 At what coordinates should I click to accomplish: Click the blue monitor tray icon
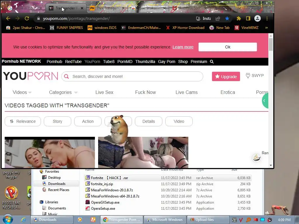click(263, 220)
